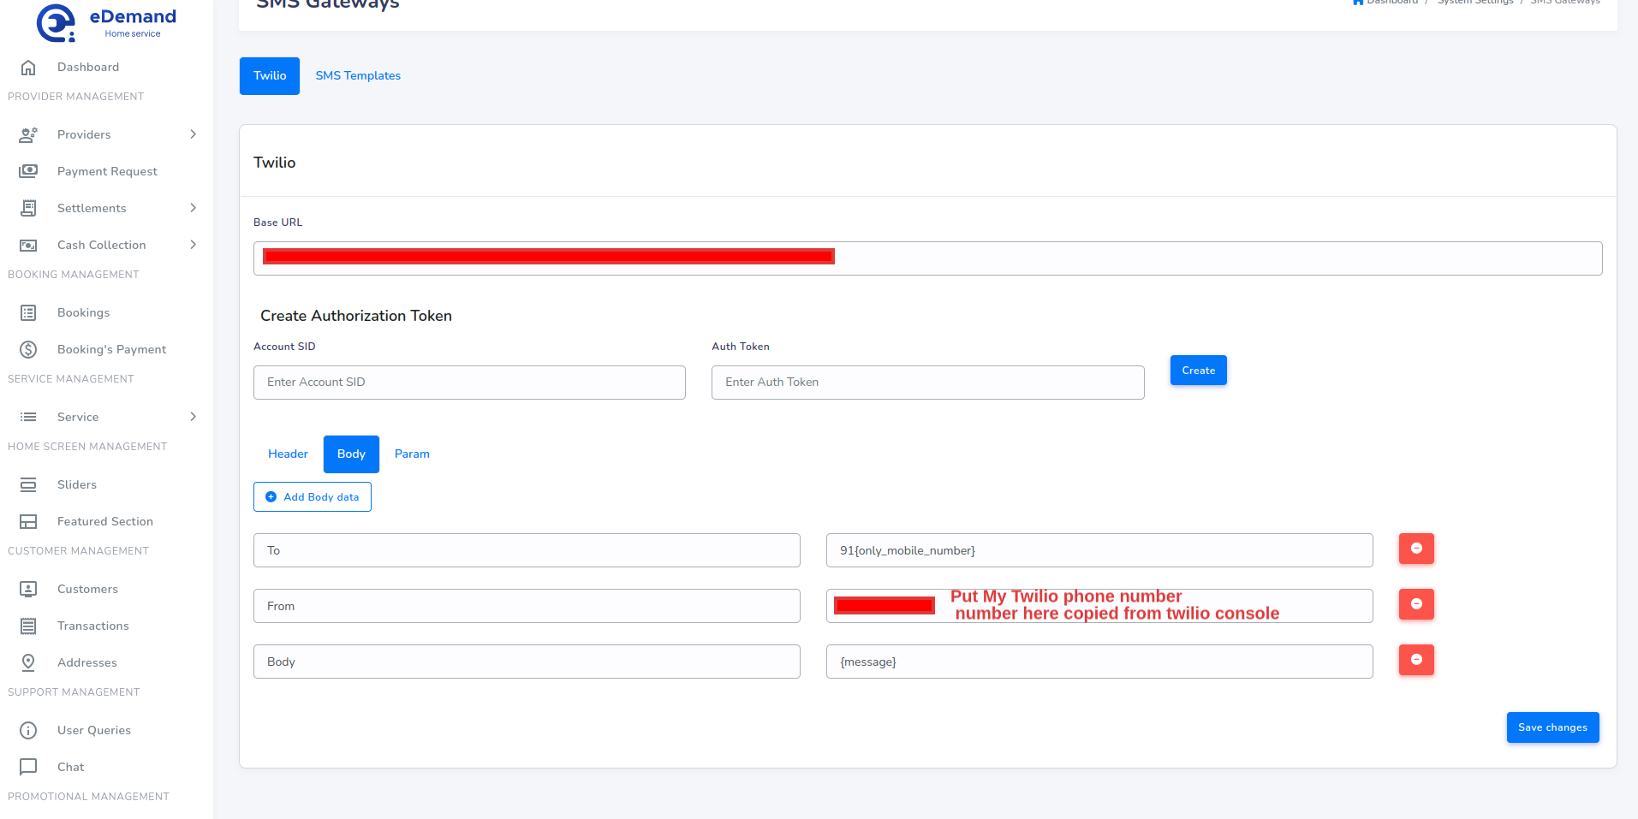The height and width of the screenshot is (819, 1638).
Task: Click the Bookings list icon
Action: (28, 312)
